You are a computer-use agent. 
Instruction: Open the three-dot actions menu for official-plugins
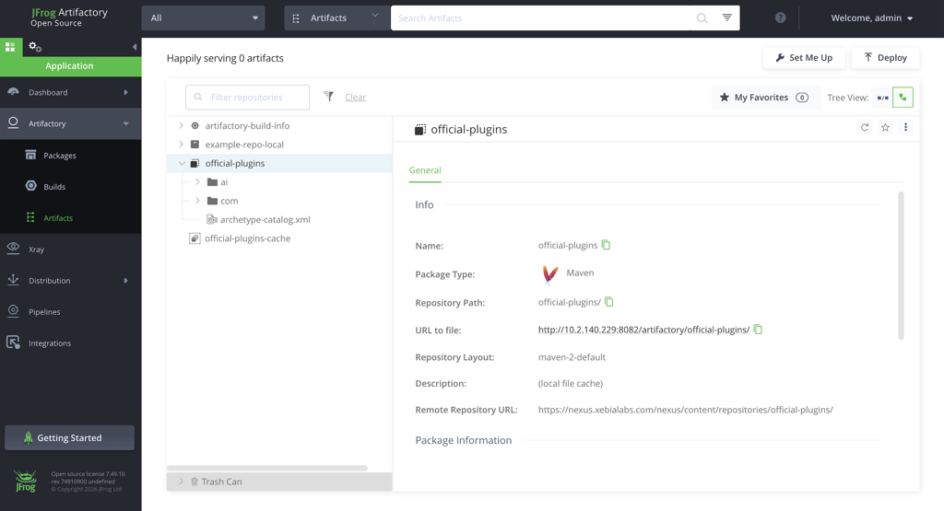click(x=905, y=128)
